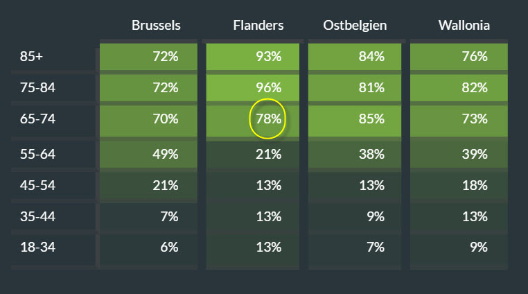
Task: Select the 18-34 age row label
Action: coord(37,247)
